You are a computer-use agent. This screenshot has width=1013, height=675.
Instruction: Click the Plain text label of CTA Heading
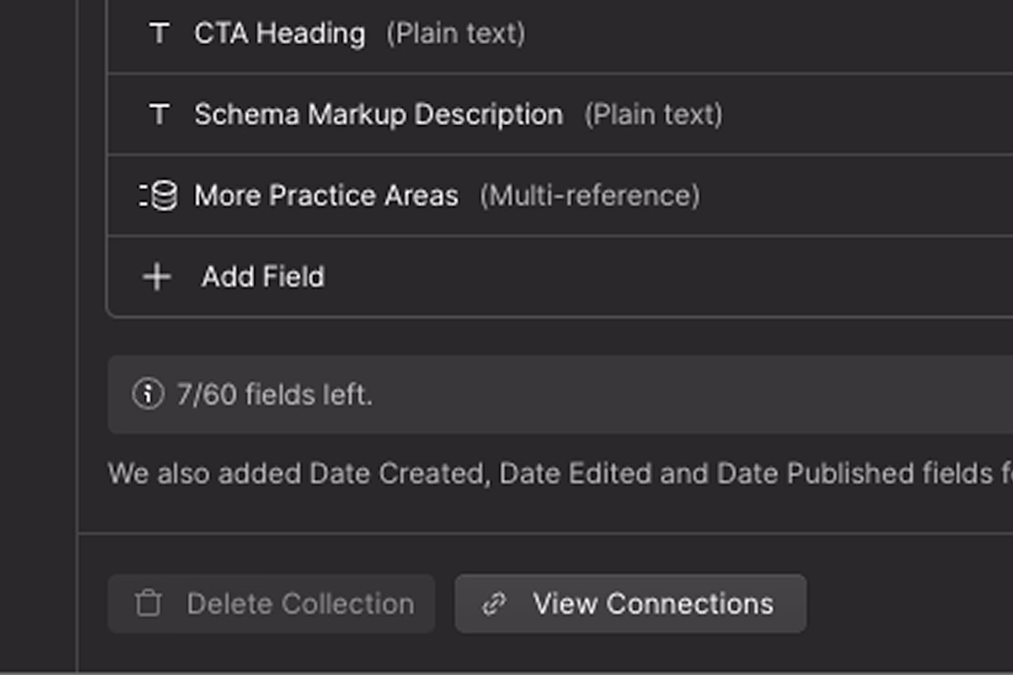click(x=456, y=34)
